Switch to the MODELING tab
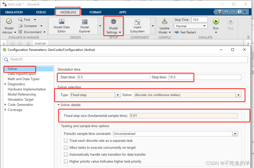 68,12
